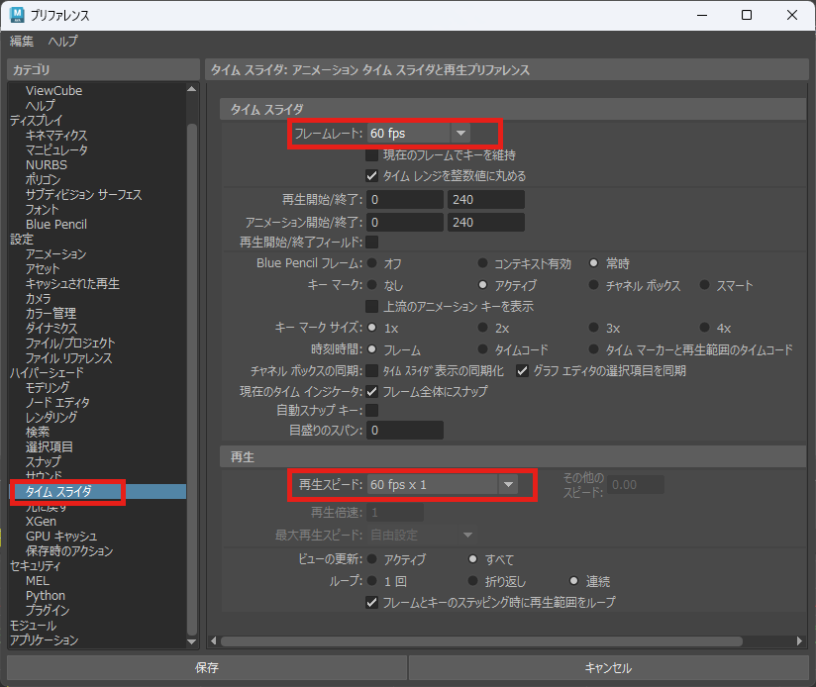Select キャッシュされた再生 category

73,283
